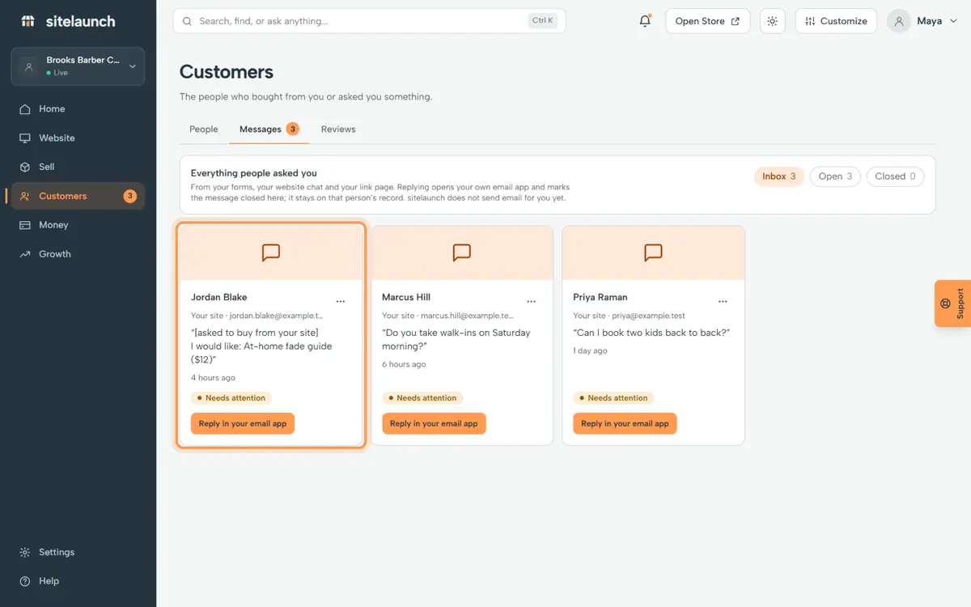Expand the Brooks Barber store switcher
The image size is (971, 607).
78,66
